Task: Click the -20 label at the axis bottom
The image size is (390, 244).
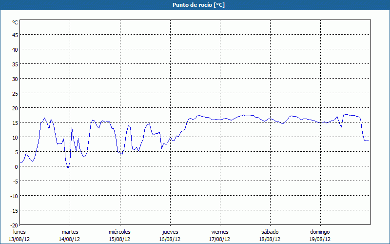Action: coord(14,225)
